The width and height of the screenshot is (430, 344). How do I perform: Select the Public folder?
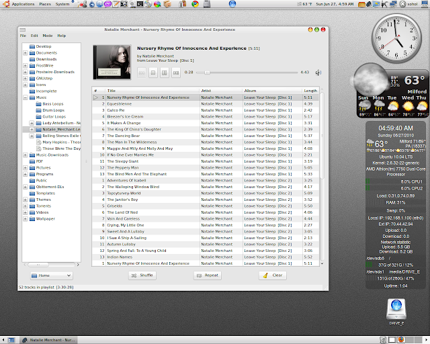38,181
